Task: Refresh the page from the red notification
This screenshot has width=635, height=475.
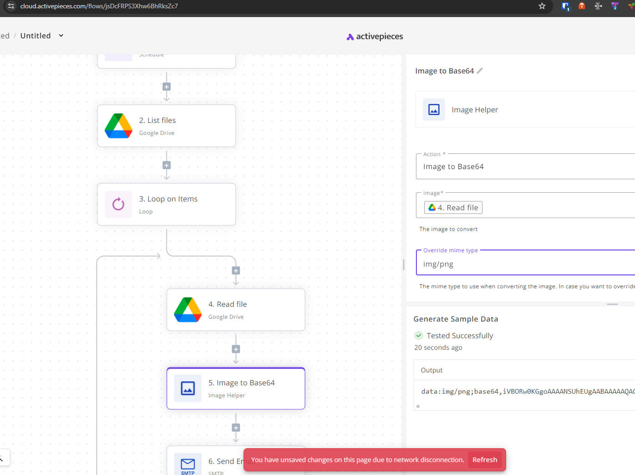Action: [x=485, y=460]
